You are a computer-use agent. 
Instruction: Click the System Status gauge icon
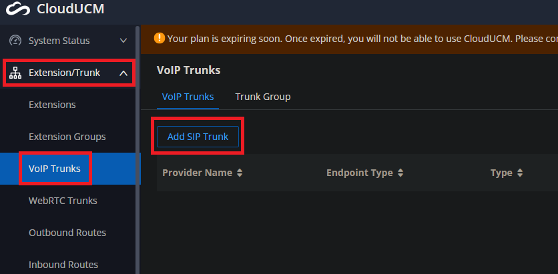coord(15,41)
